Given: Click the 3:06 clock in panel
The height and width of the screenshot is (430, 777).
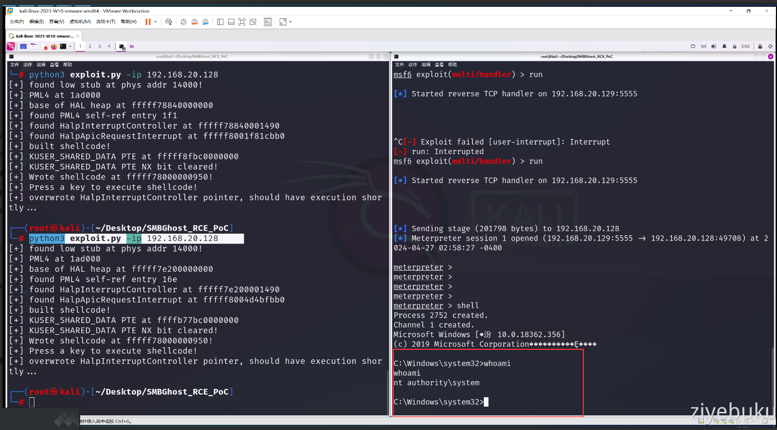Looking at the screenshot, I should tap(745, 46).
